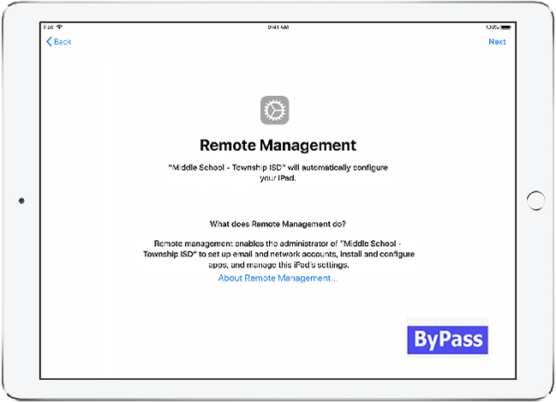Tap Next to continue setup

pos(497,42)
